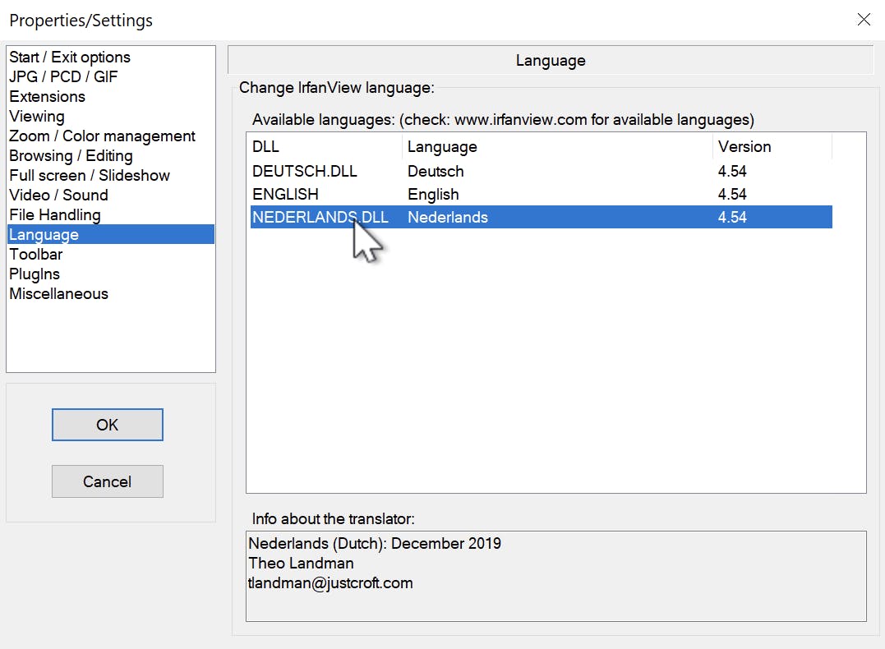Select File Handling category
Image resolution: width=885 pixels, height=649 pixels.
click(x=55, y=215)
